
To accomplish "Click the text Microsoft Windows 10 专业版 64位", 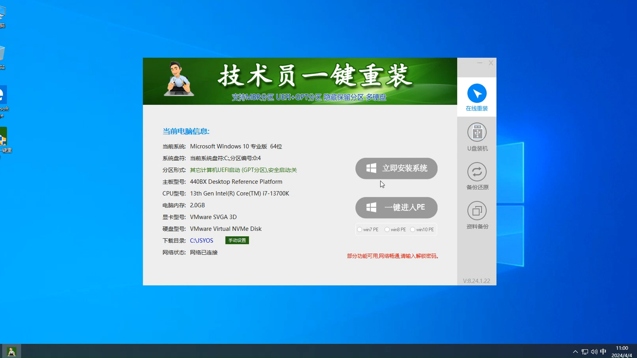I will pos(236,147).
